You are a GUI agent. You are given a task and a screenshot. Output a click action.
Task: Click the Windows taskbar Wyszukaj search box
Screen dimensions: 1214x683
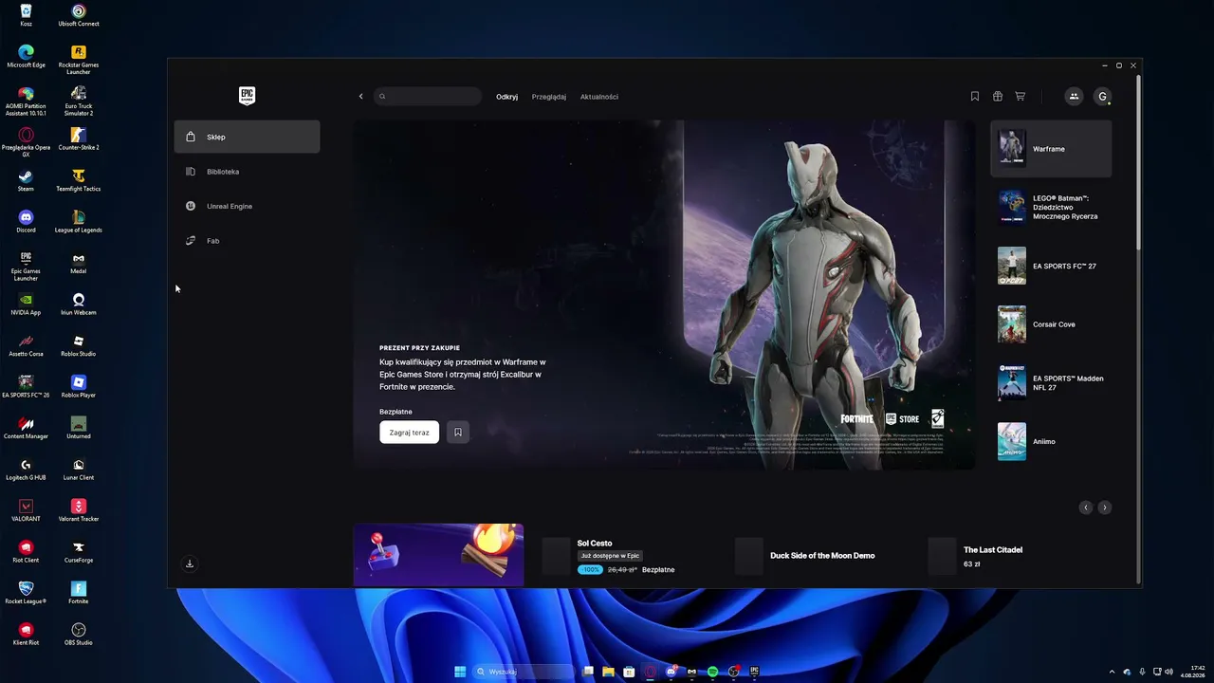524,672
